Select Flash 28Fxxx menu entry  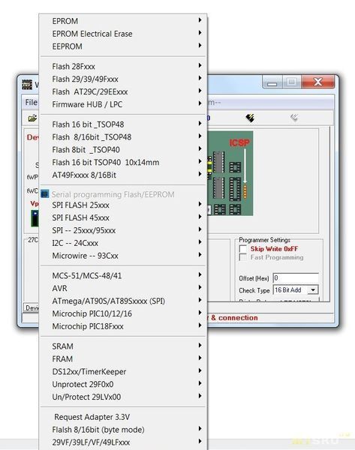tap(123, 66)
